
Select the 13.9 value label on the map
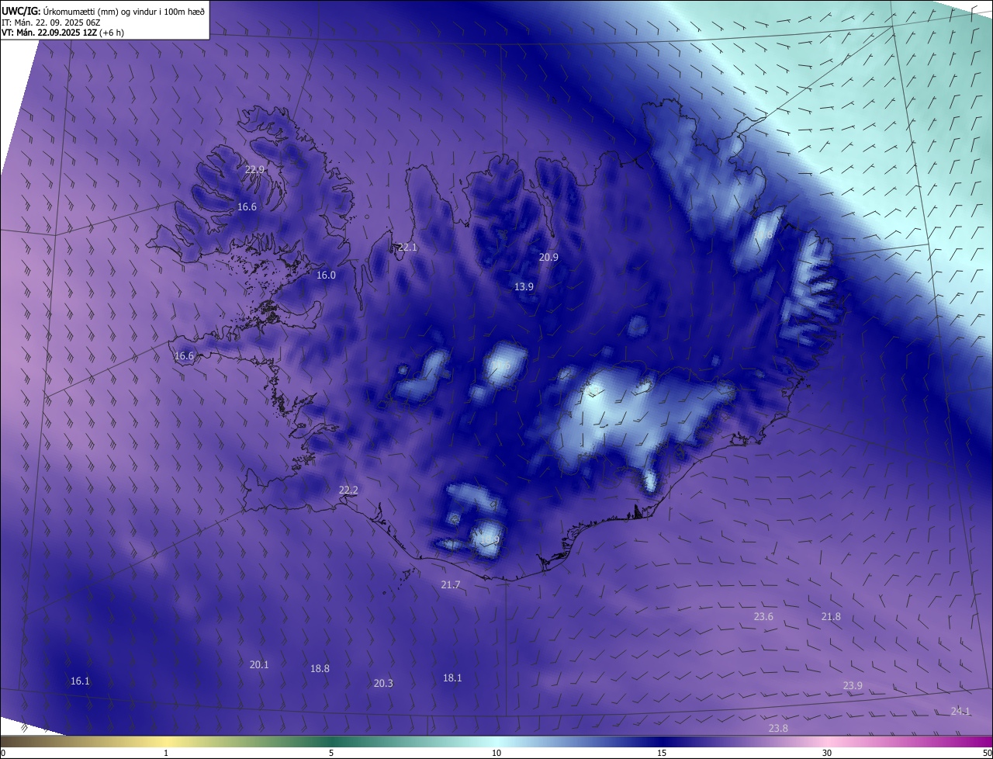pos(524,286)
